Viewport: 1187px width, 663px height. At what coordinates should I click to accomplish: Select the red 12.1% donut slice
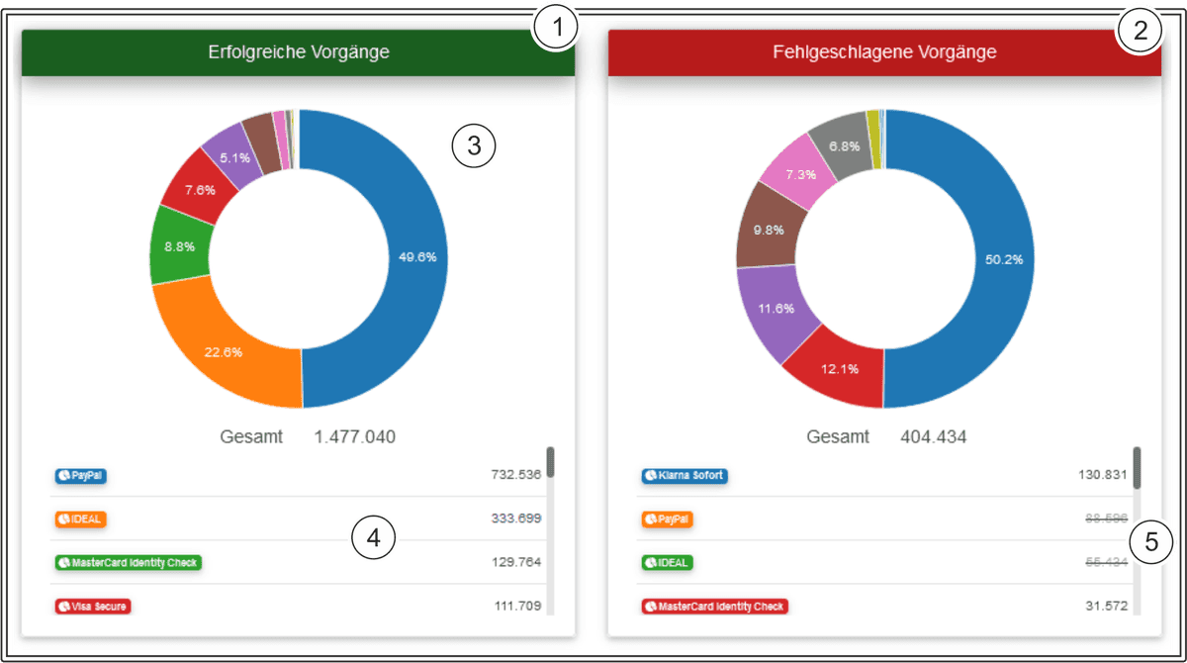tap(836, 369)
